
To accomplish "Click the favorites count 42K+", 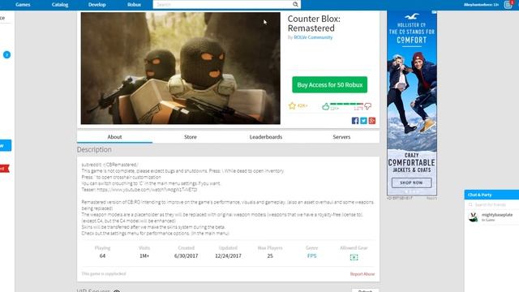I will point(302,106).
